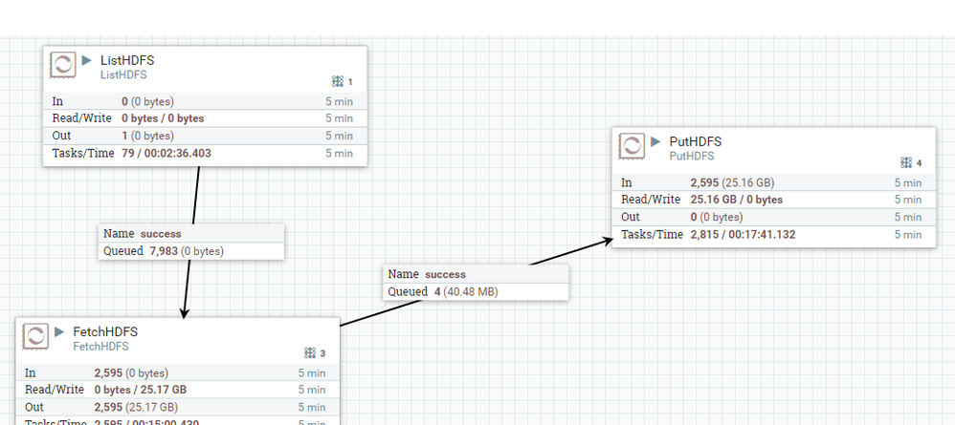Click ListHDFS Tasks/Time value 79 / 00:02:36.403
Screen dimensions: 955x425
click(167, 153)
